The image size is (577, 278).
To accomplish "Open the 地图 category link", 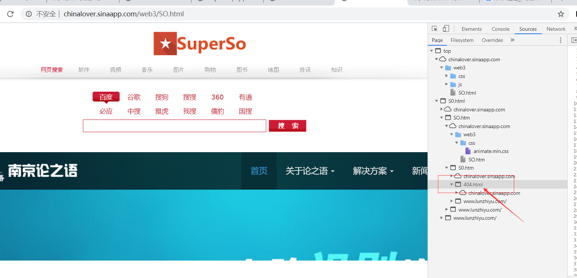I will 274,70.
